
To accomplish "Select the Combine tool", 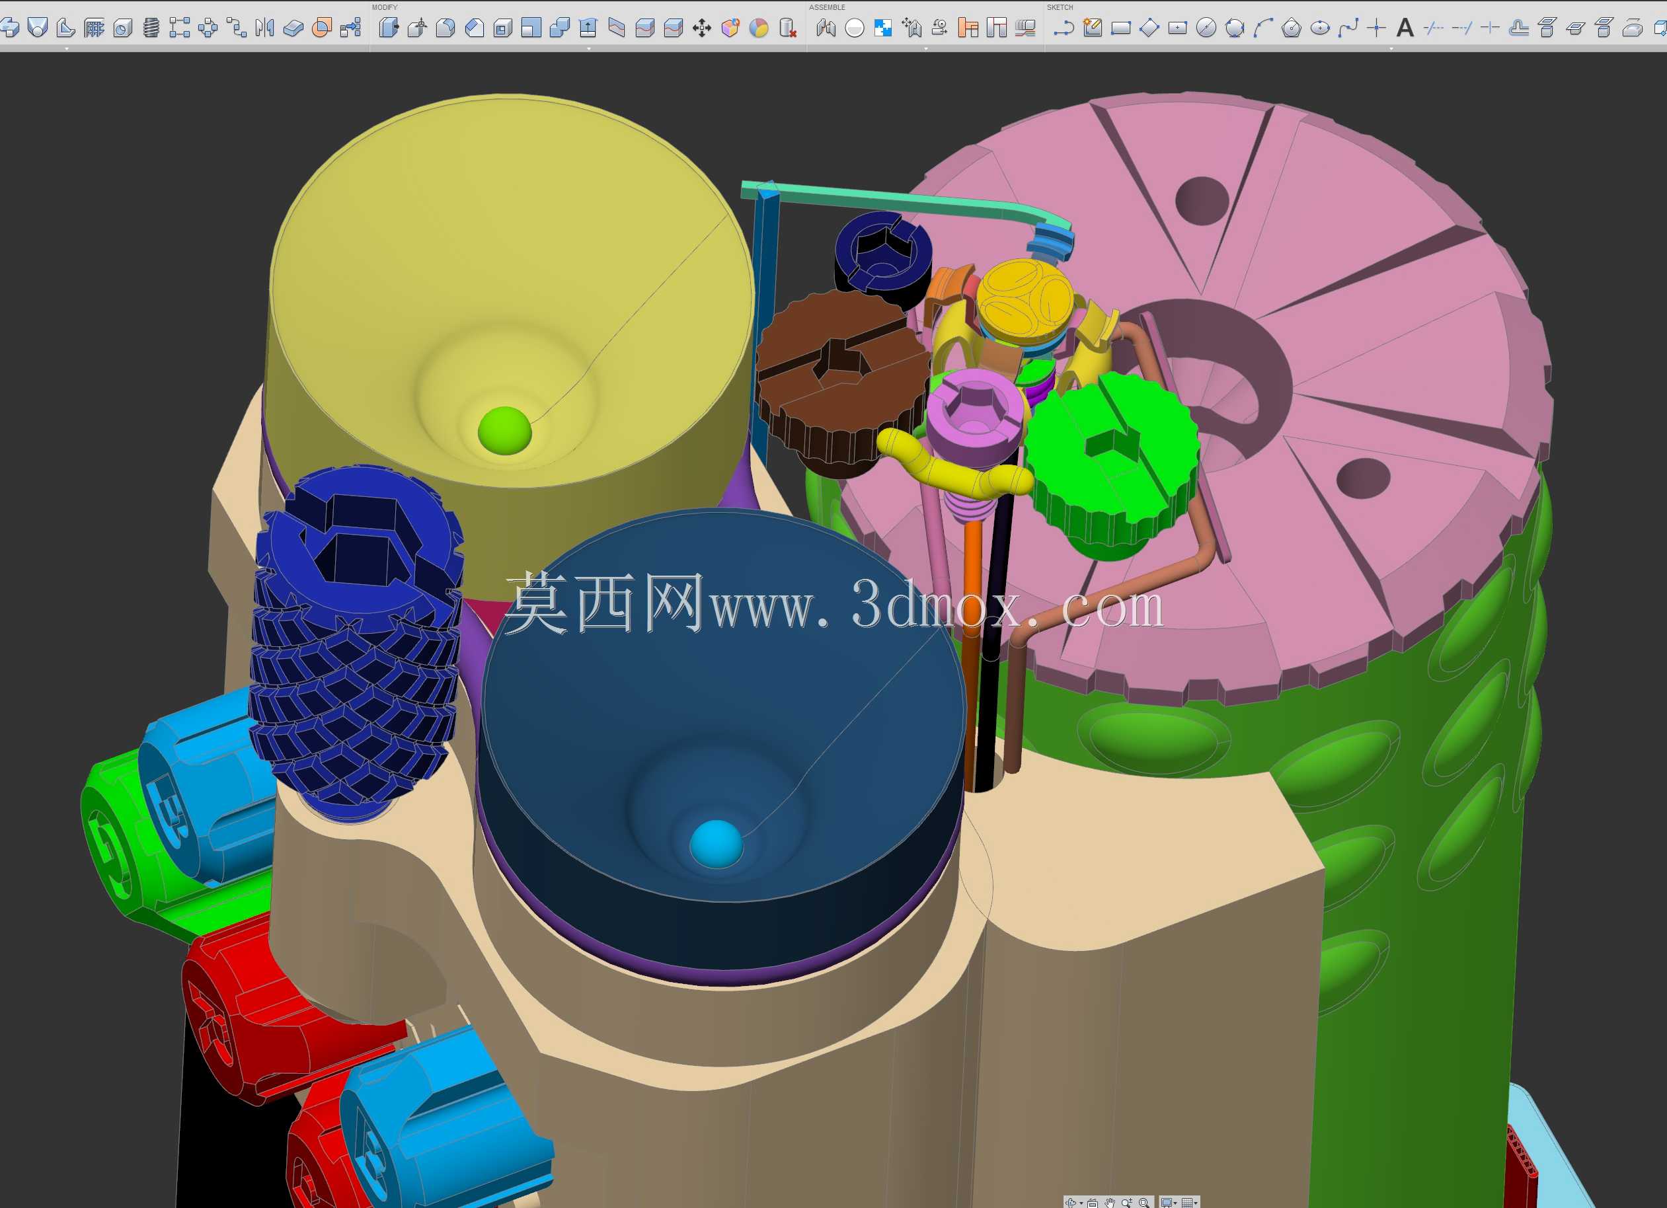I will tap(559, 28).
